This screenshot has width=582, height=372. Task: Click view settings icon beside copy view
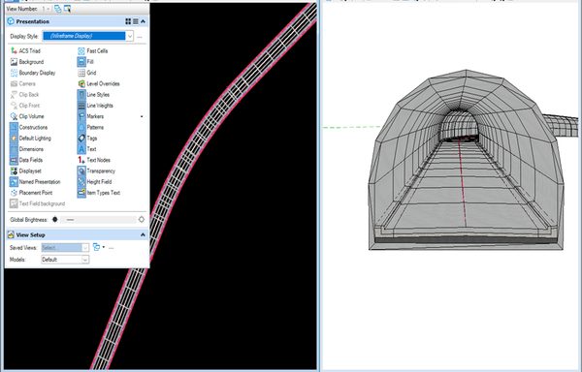(67, 9)
